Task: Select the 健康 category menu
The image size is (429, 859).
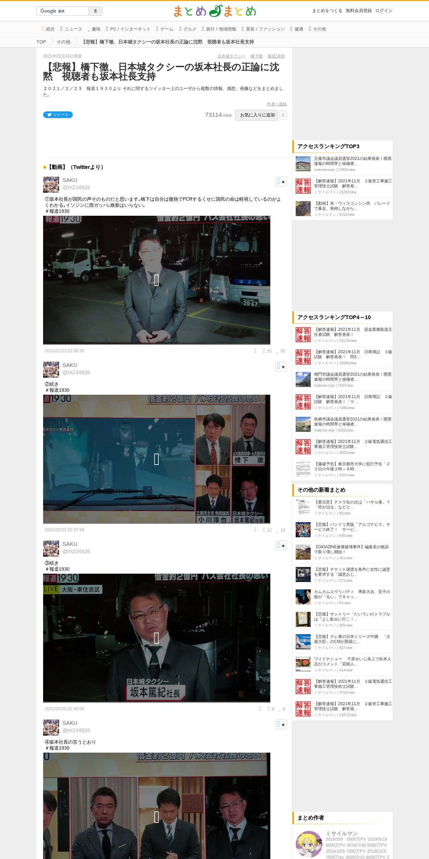Action: pos(297,29)
